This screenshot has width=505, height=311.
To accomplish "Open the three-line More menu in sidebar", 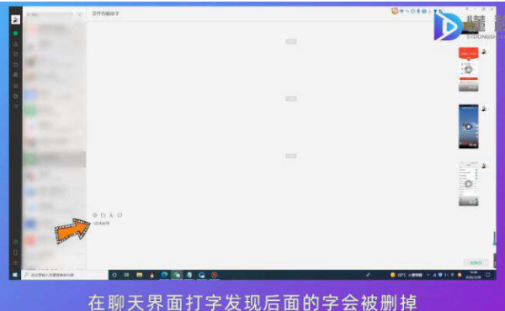I will pos(15,263).
